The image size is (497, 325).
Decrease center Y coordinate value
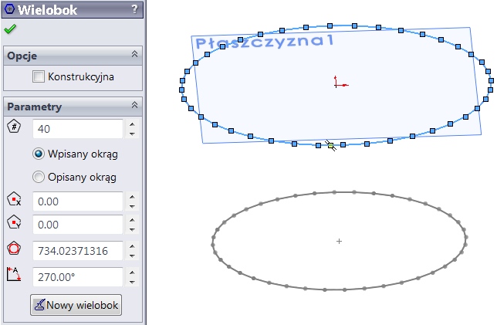tap(132, 229)
